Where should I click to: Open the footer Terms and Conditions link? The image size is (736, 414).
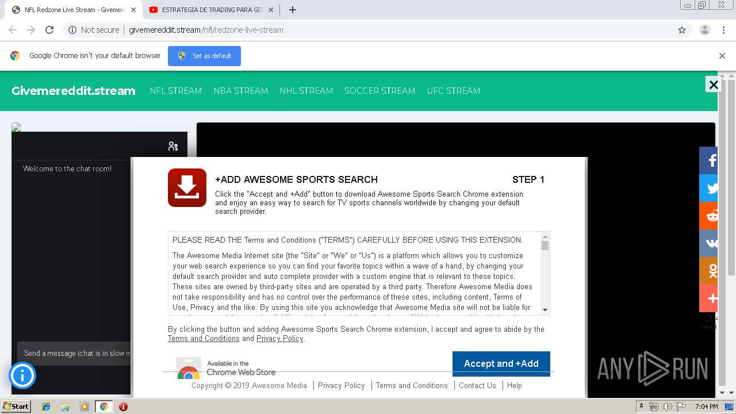coord(412,385)
